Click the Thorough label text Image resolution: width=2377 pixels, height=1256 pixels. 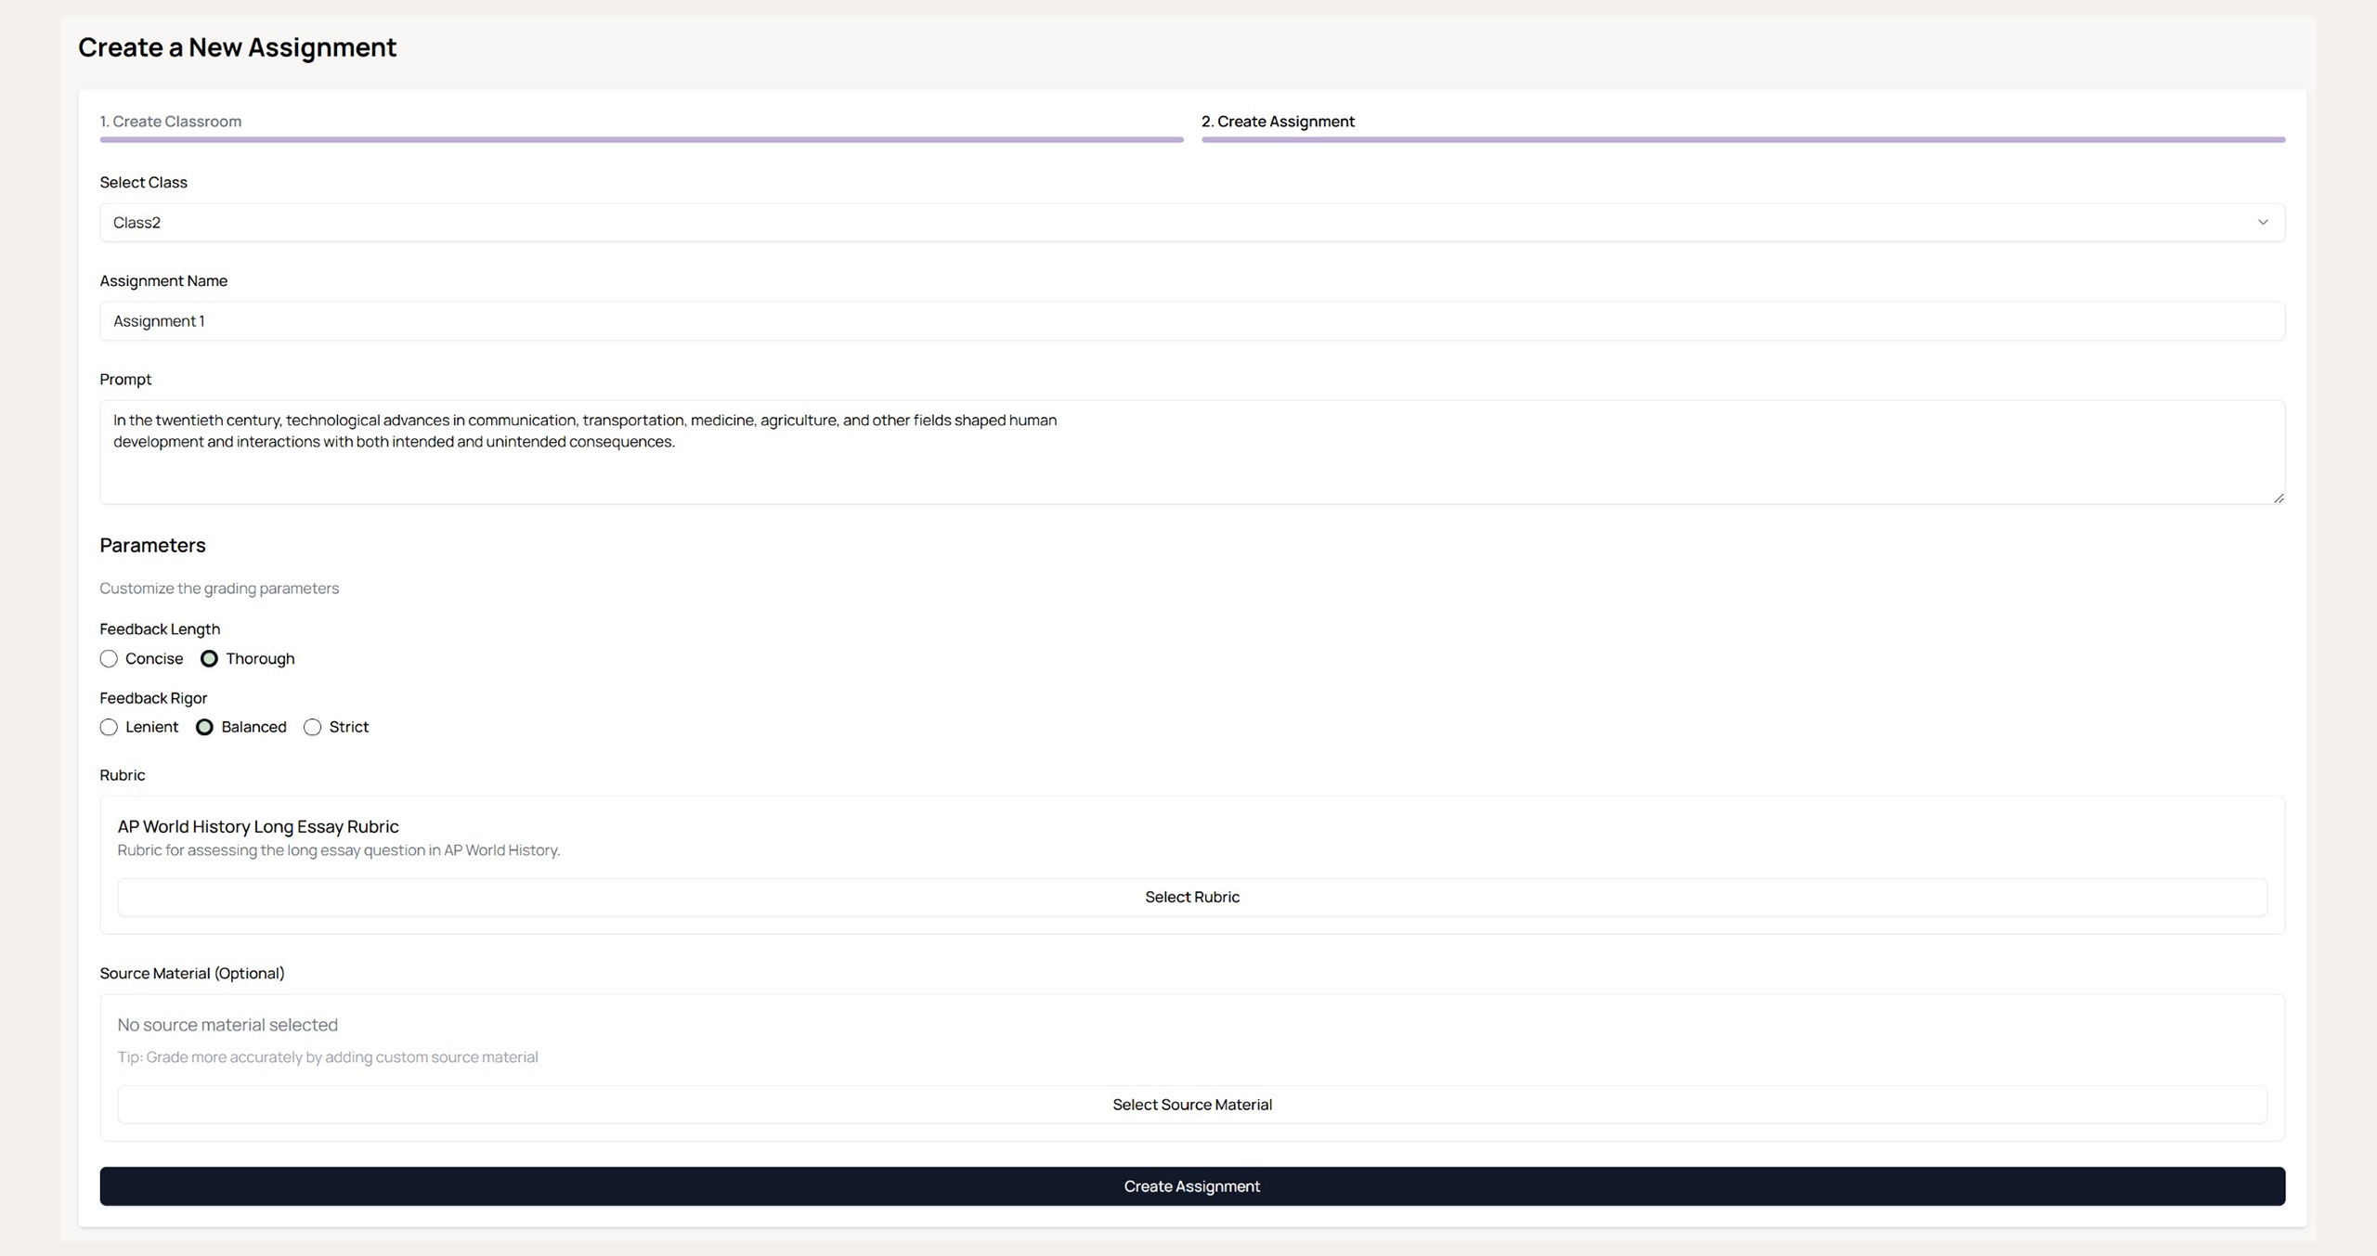(260, 659)
